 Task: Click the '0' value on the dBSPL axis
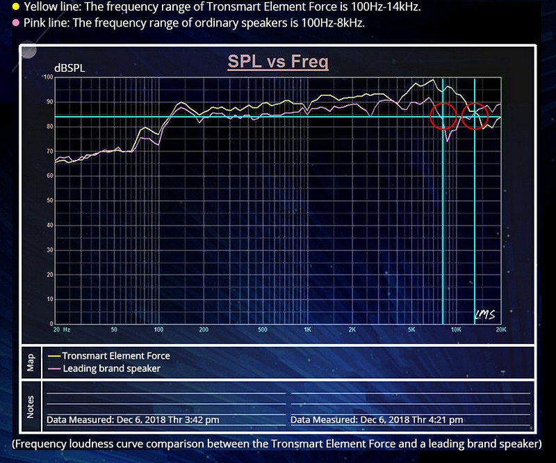[x=51, y=324]
